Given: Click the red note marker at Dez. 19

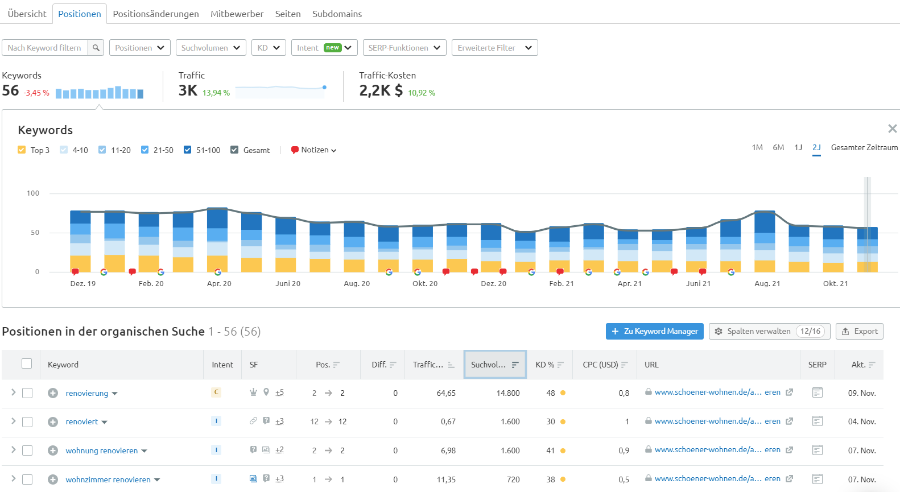Looking at the screenshot, I should (x=75, y=272).
